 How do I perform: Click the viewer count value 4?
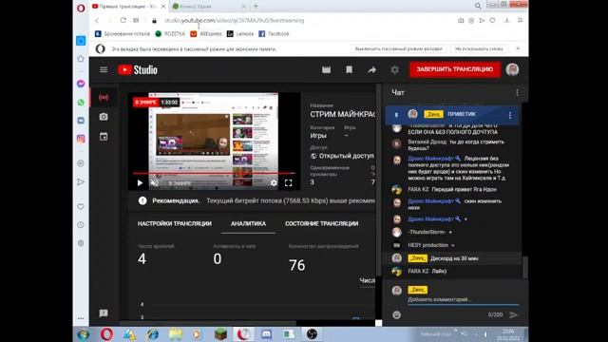click(142, 258)
